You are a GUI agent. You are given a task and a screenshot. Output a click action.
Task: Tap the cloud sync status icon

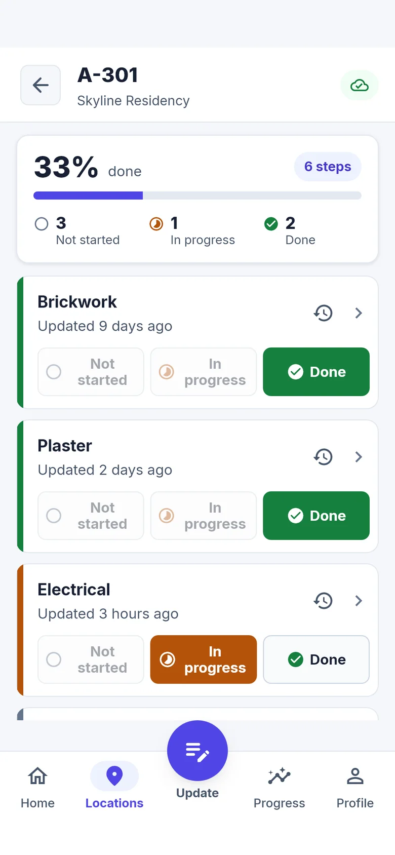click(x=360, y=85)
